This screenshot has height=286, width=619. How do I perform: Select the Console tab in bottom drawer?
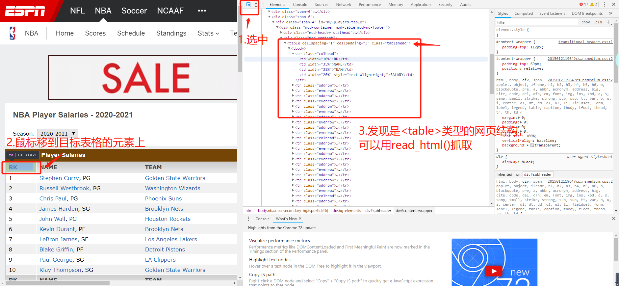[262, 219]
